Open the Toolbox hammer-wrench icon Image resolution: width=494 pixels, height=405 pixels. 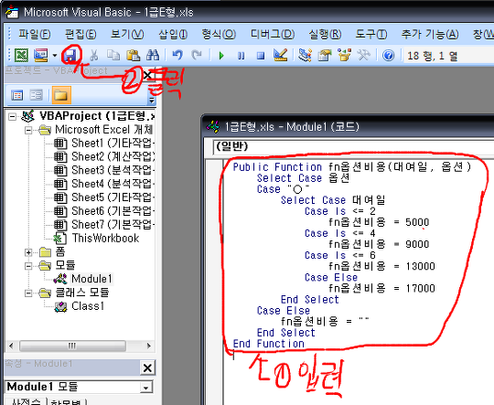363,56
